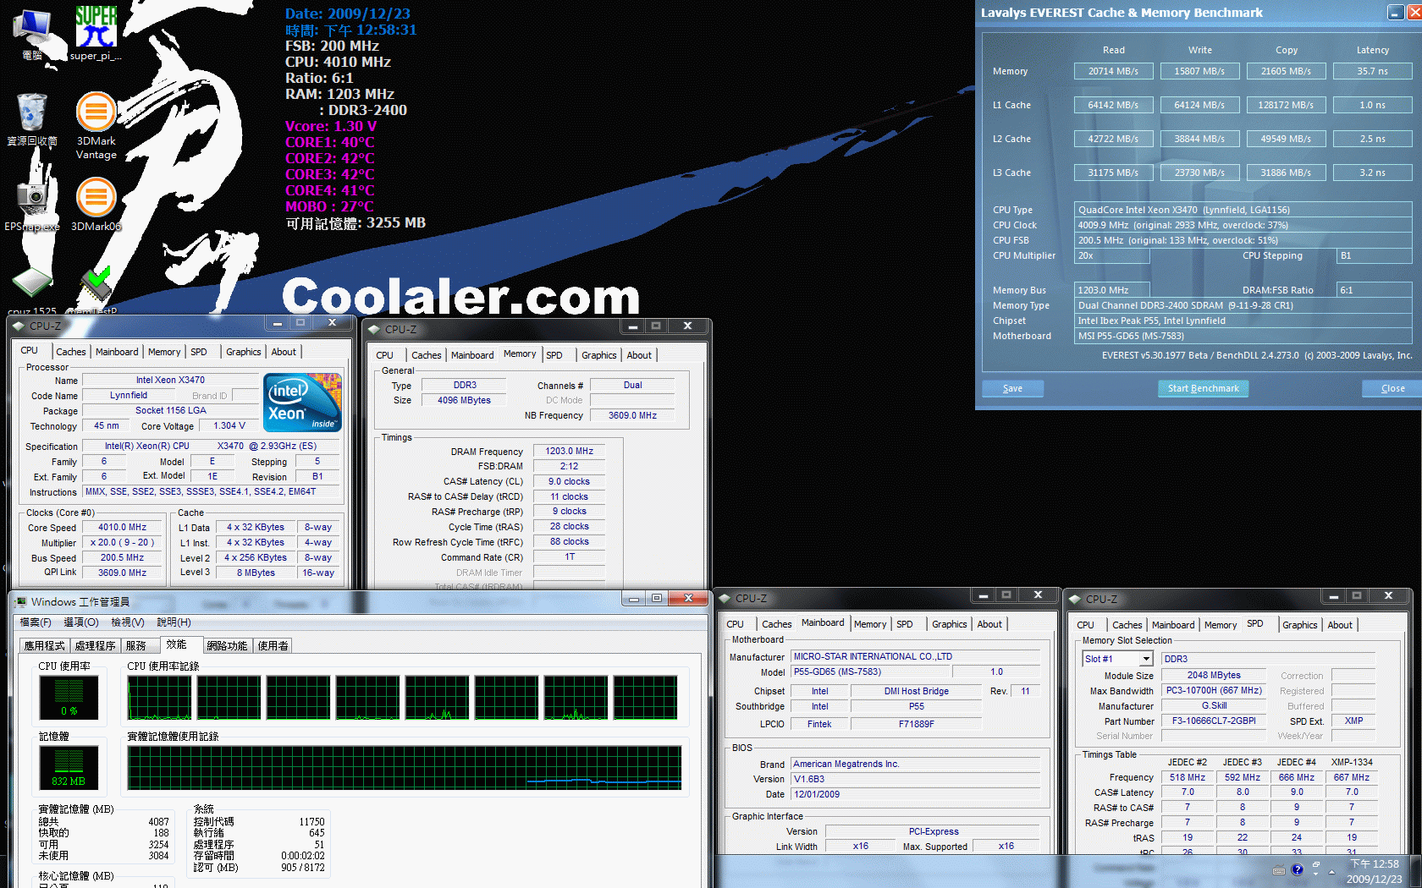Click Save in the EVEREST benchmark window

point(1012,389)
